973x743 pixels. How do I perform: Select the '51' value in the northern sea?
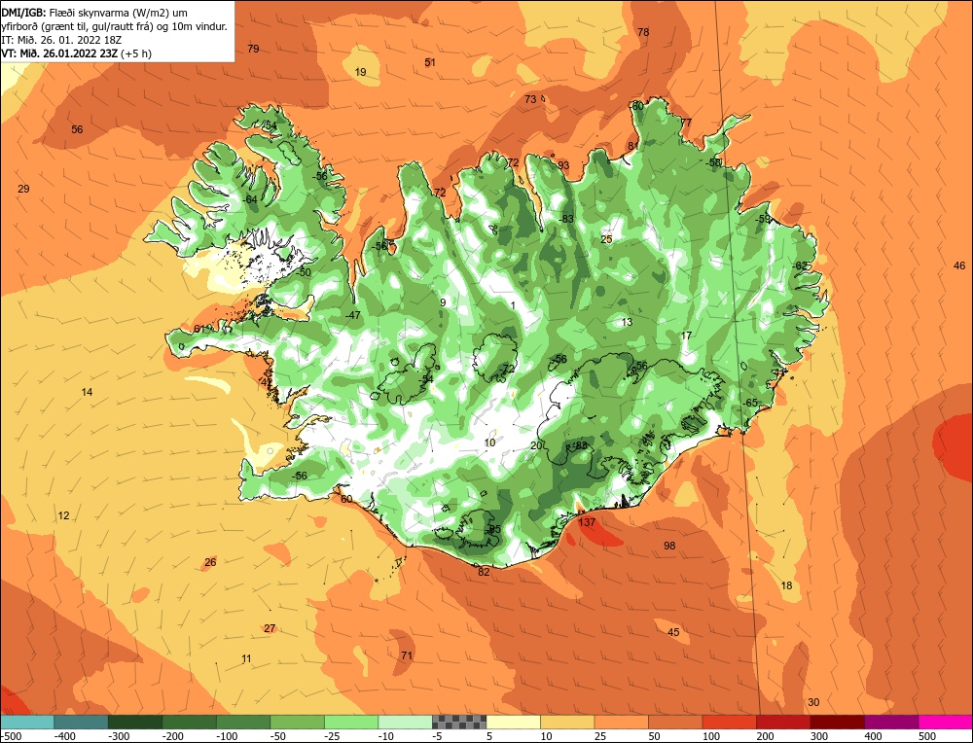tap(430, 62)
